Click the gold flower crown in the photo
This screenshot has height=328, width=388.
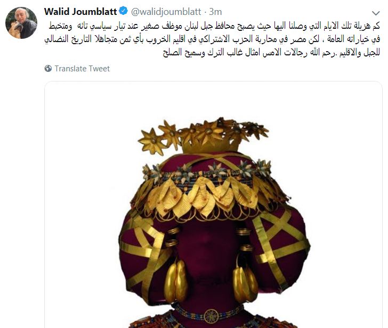[204, 136]
